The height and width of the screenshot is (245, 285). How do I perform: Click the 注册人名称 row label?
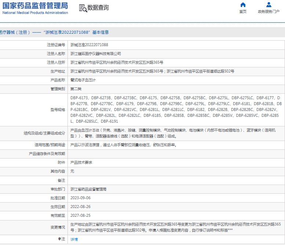[x=56, y=54]
